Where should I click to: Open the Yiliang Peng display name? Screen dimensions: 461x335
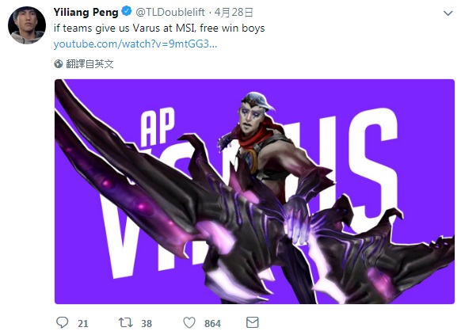86,12
